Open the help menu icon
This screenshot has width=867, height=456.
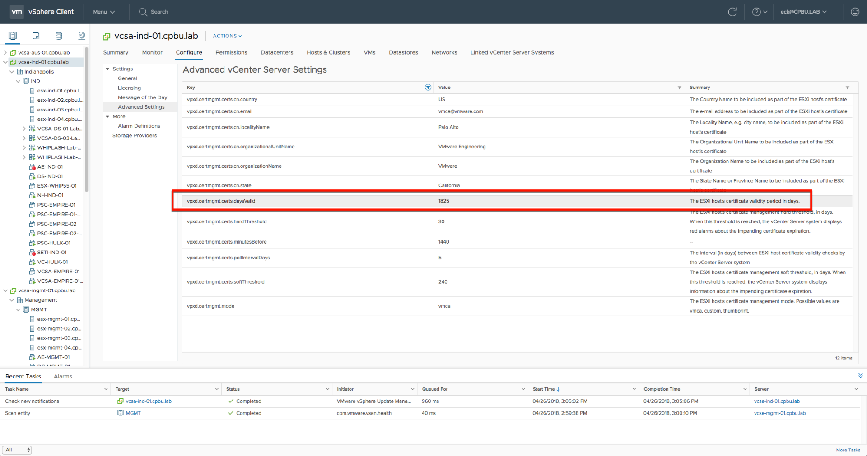760,12
